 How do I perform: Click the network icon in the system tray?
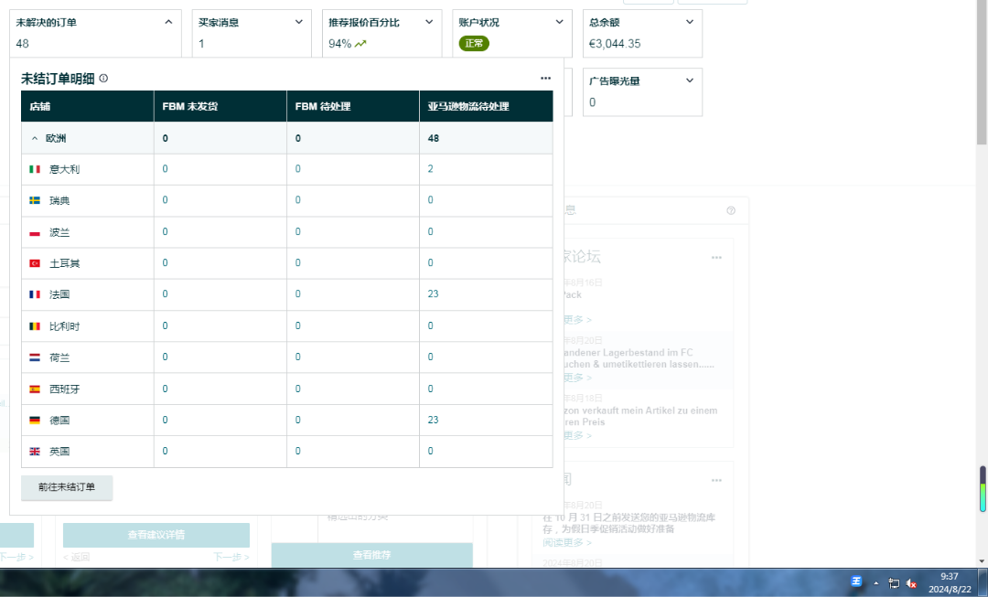click(x=894, y=583)
